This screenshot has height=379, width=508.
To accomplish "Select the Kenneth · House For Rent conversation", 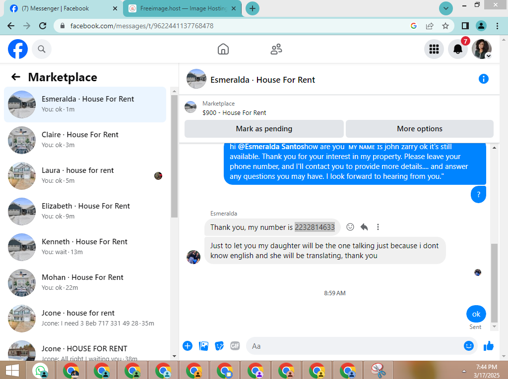I will click(x=85, y=247).
